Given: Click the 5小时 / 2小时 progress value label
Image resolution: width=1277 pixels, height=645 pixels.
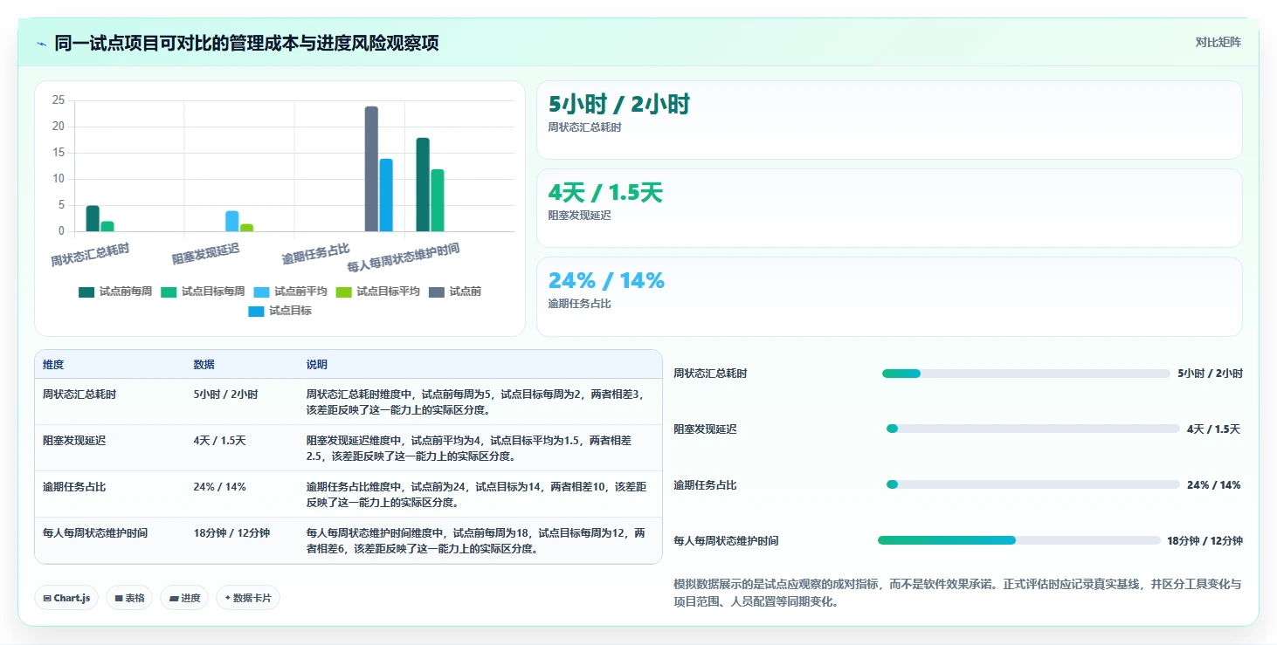Looking at the screenshot, I should 1210,374.
